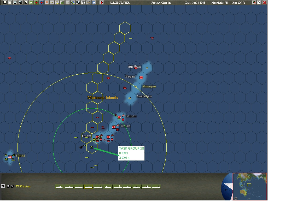The width and height of the screenshot is (297, 202).
Task: Select the highlighted ship in TF 97 bar
Action: pos(89,187)
